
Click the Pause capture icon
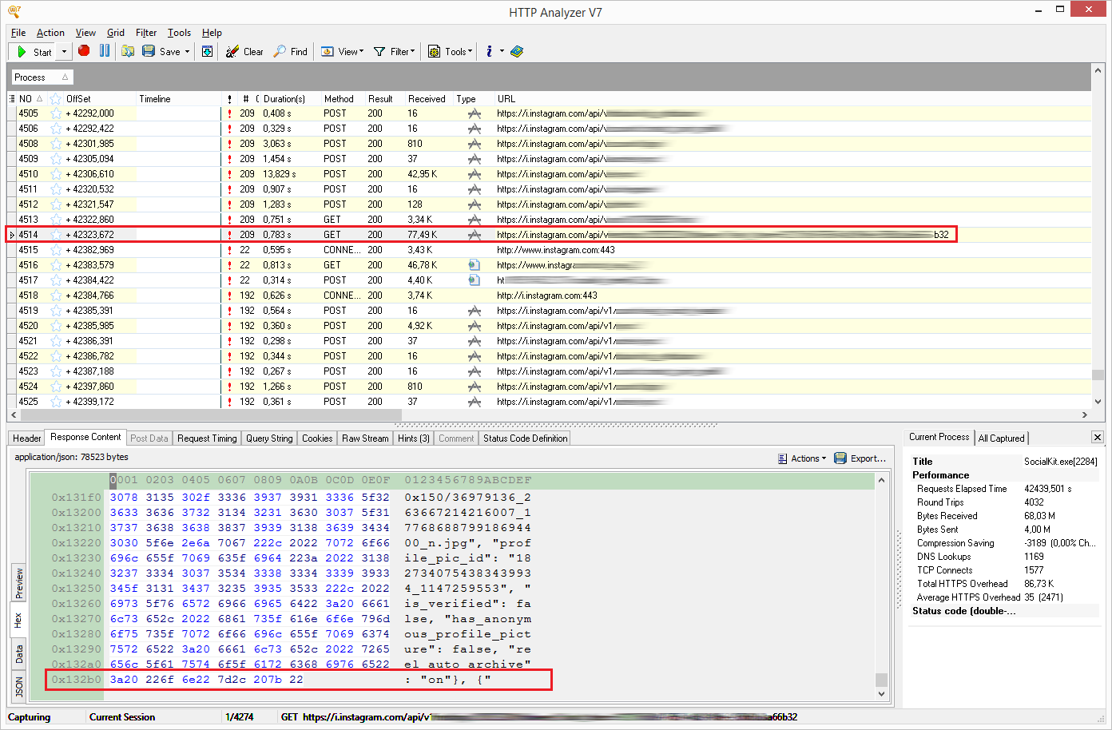(105, 51)
